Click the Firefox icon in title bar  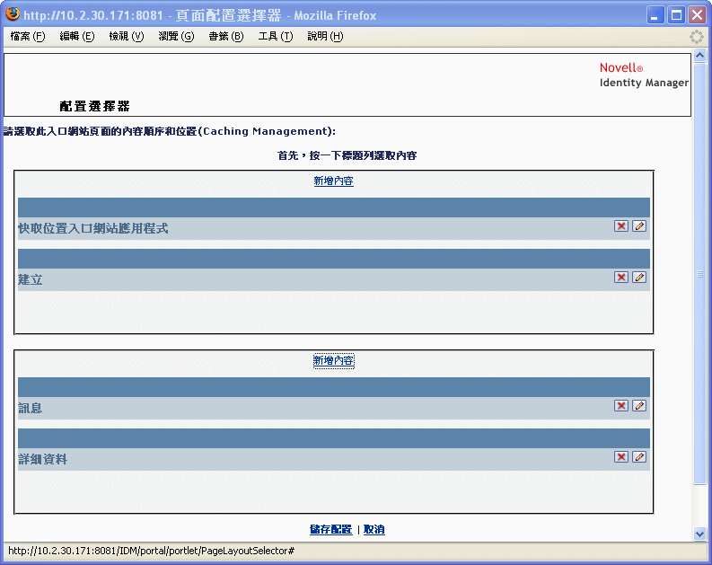pos(13,14)
